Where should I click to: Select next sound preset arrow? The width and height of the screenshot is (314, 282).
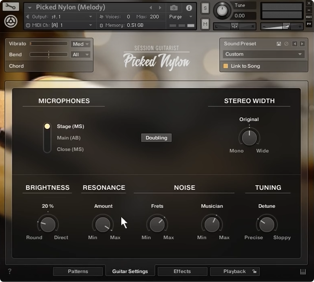pyautogui.click(x=302, y=44)
